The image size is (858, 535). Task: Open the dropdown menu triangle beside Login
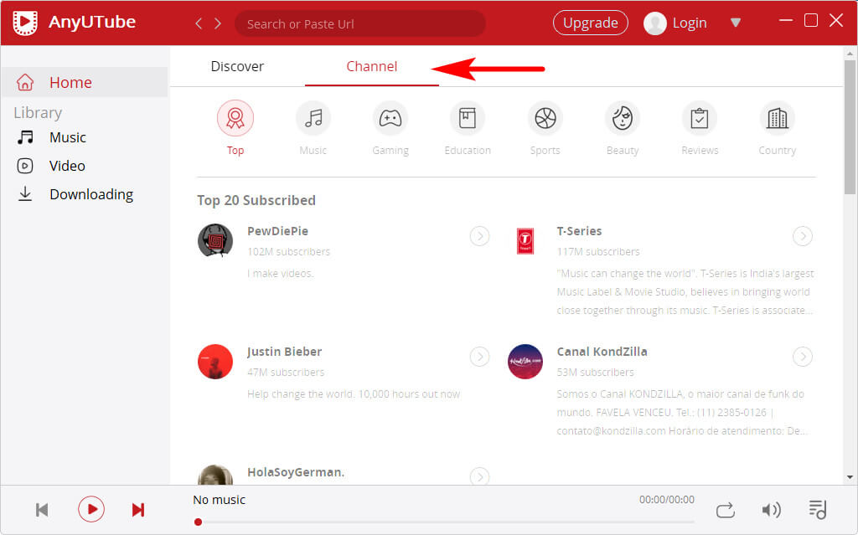click(x=736, y=23)
